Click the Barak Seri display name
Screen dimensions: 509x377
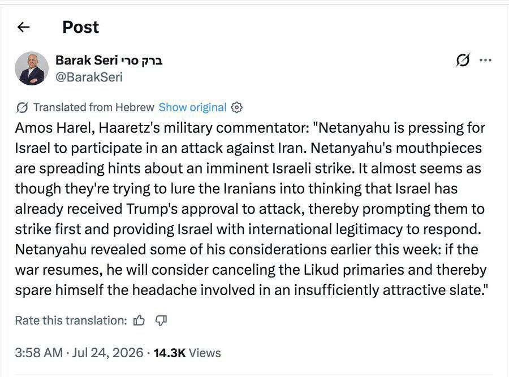click(x=109, y=60)
